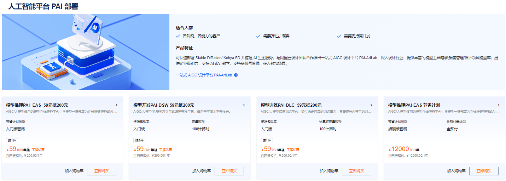Click the PAI server illustration banner
The image size is (506, 181).
pyautogui.click(x=86, y=52)
